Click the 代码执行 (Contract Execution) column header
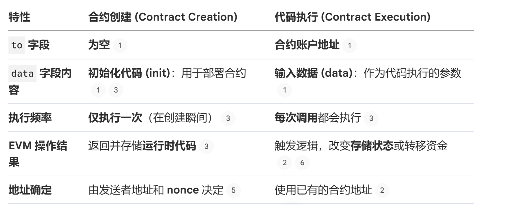524x205 pixels. (x=353, y=18)
